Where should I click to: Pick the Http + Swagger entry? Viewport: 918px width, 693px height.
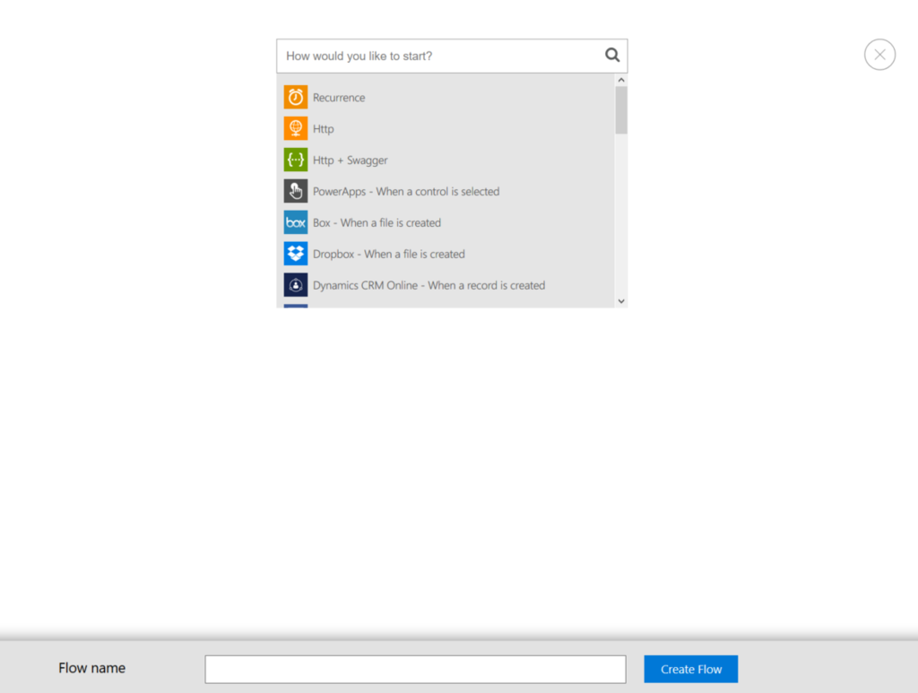coord(351,160)
